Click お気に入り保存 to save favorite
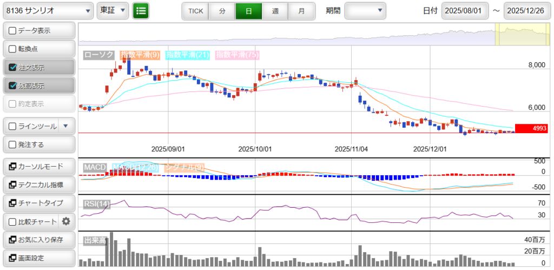The image size is (554, 270). pos(39,240)
